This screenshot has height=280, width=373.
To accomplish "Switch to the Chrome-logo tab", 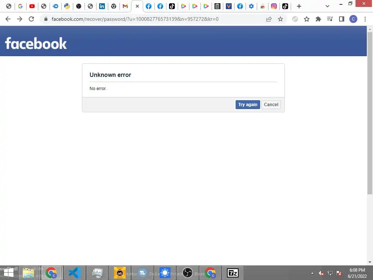I will 114,6.
